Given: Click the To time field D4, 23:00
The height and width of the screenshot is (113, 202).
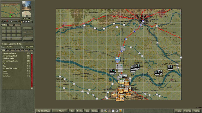Looking at the screenshot, I should (29, 47).
